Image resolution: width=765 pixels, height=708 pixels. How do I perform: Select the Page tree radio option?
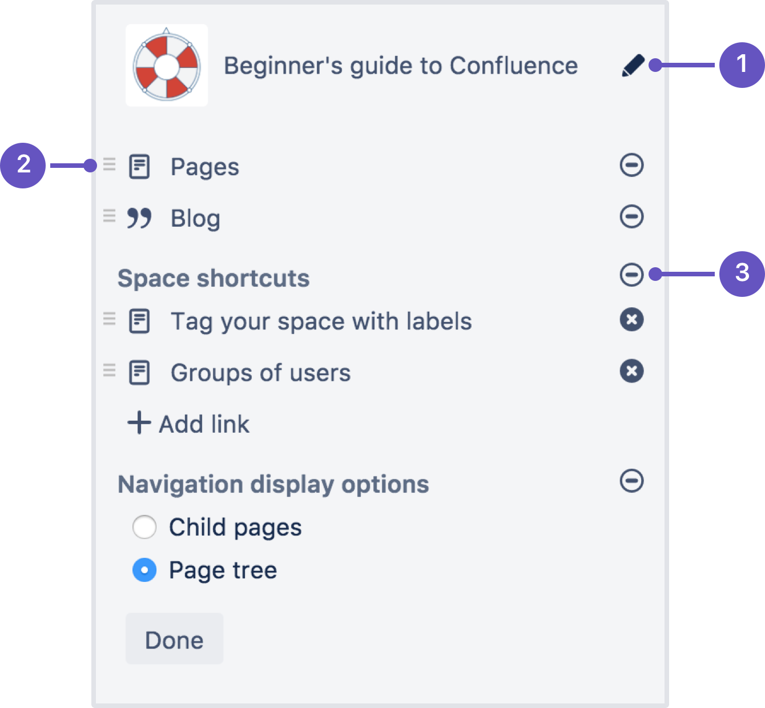(x=144, y=570)
